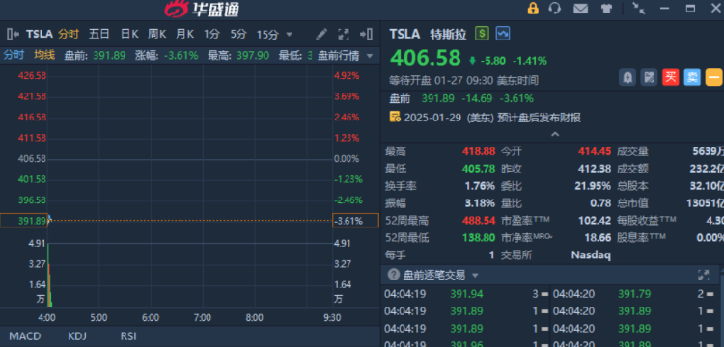Collapse the quote details chevron
The image size is (724, 347).
555,135
